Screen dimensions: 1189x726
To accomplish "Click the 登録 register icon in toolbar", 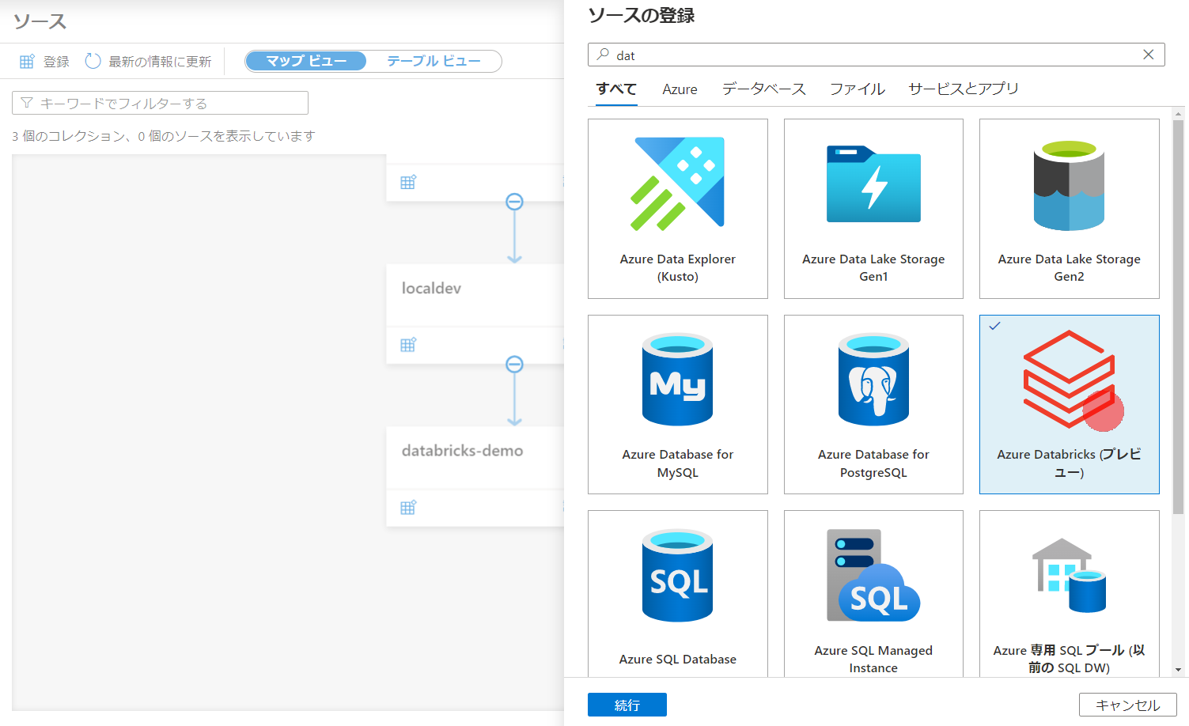I will click(27, 62).
